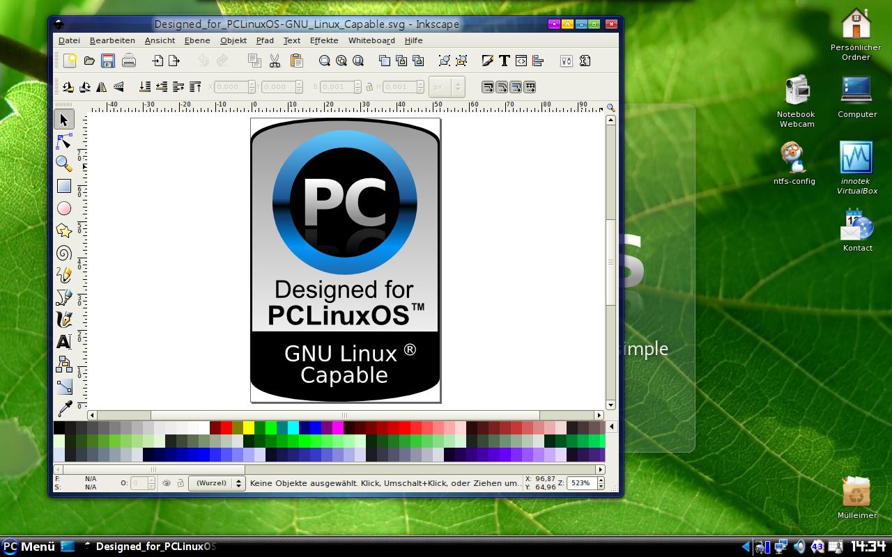The width and height of the screenshot is (892, 557).
Task: Open the PC Menü start button
Action: (29, 547)
